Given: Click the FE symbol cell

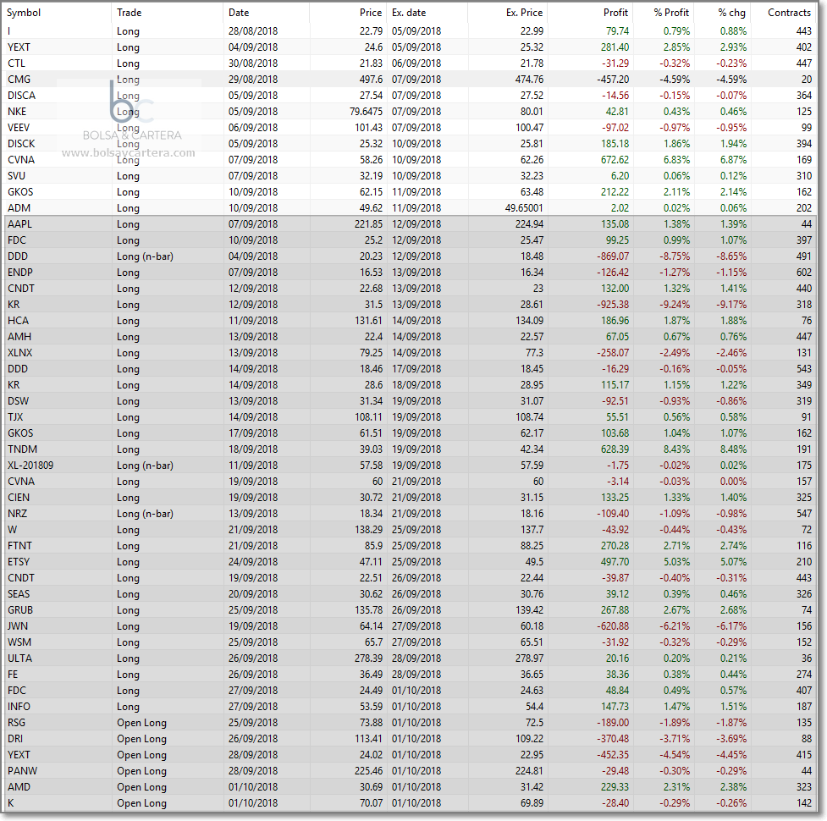Looking at the screenshot, I should (13, 675).
